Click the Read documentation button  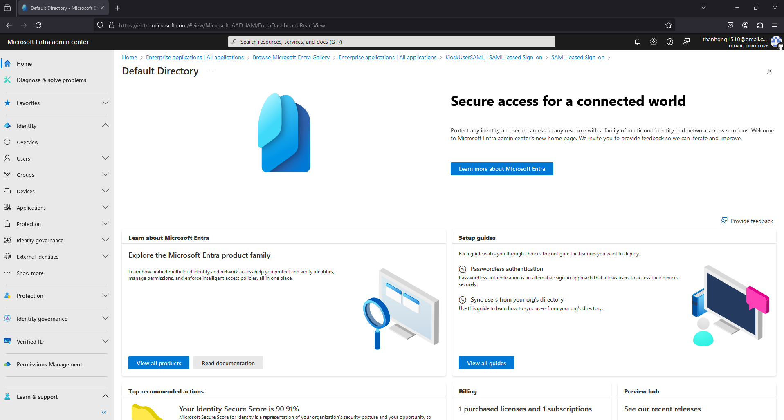pos(228,363)
